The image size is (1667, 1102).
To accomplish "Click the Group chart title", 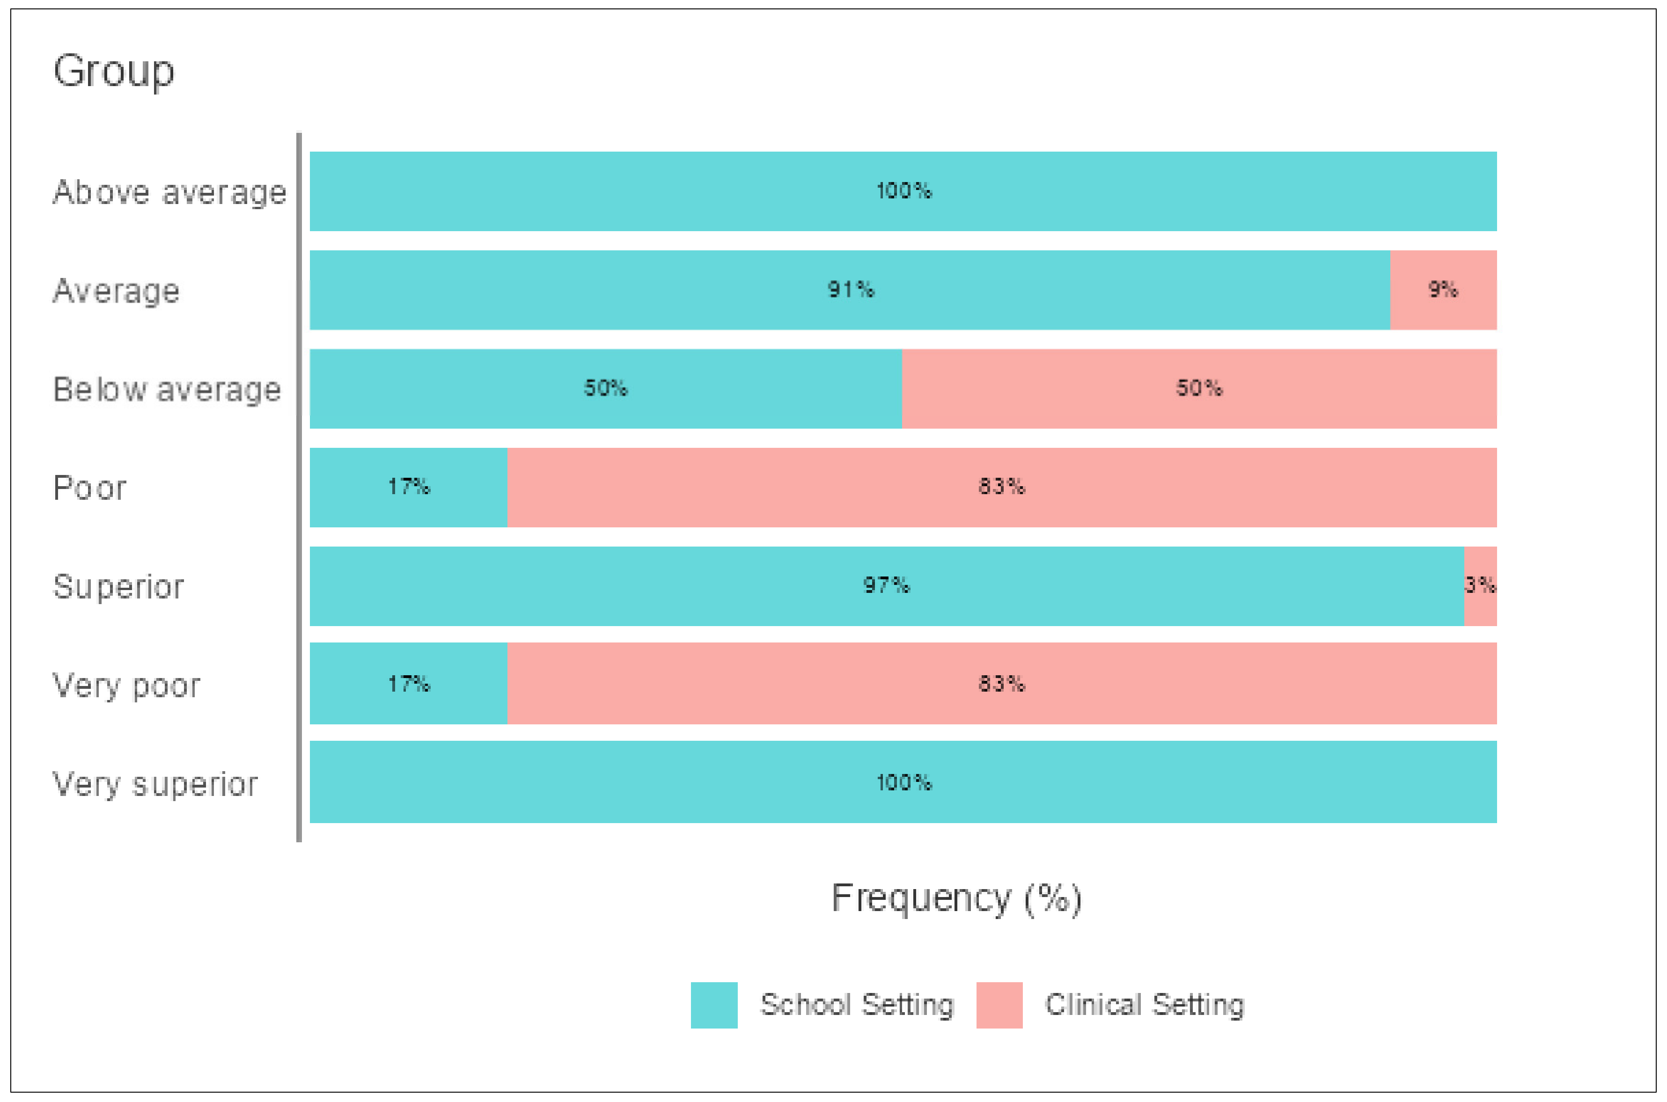I will [114, 72].
